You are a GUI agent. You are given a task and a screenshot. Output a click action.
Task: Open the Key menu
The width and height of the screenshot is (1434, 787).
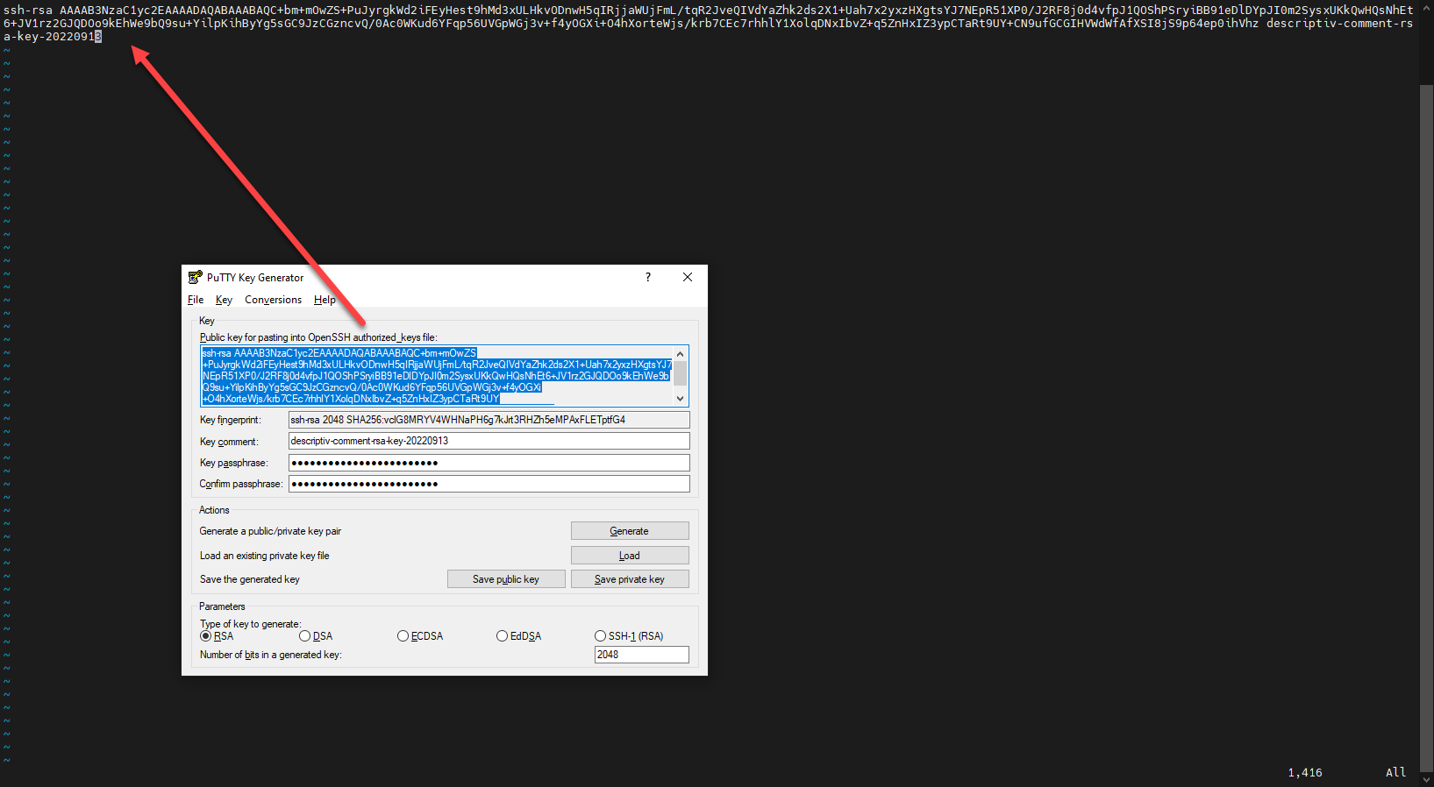[x=224, y=300]
